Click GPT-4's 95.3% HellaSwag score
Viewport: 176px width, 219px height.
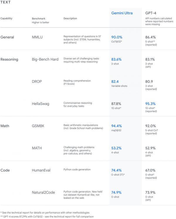tap(150, 103)
